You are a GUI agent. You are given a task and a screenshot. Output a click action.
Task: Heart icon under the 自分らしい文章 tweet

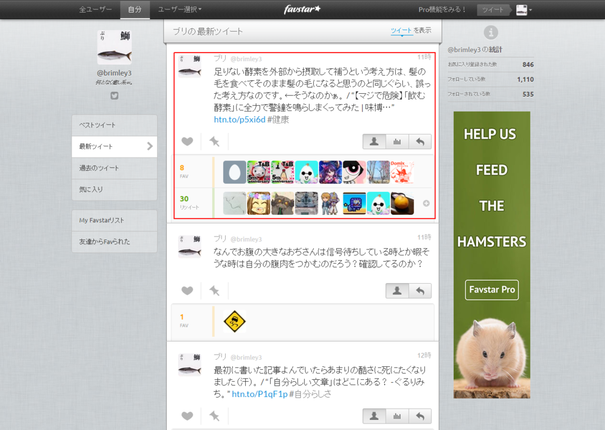pyautogui.click(x=187, y=416)
